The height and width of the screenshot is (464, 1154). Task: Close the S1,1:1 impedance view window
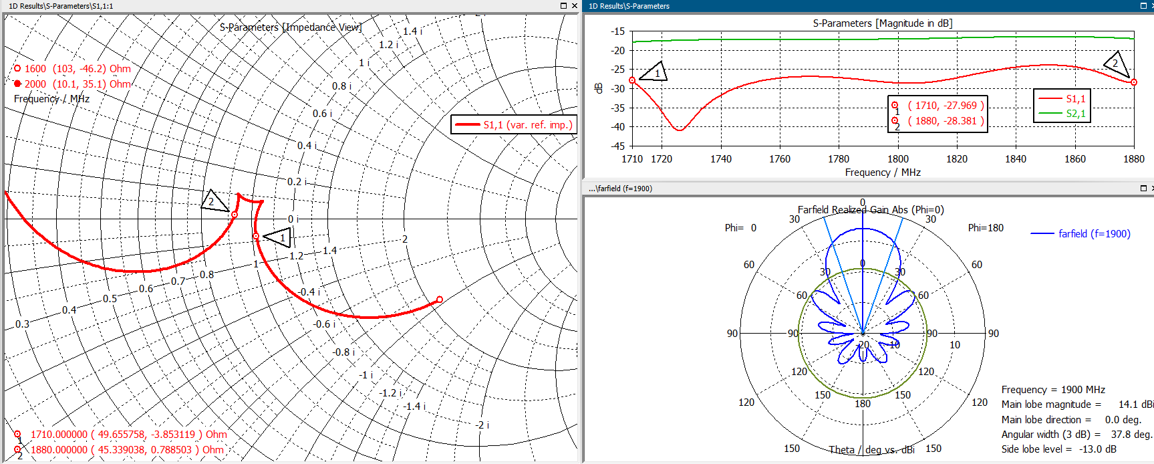(574, 5)
